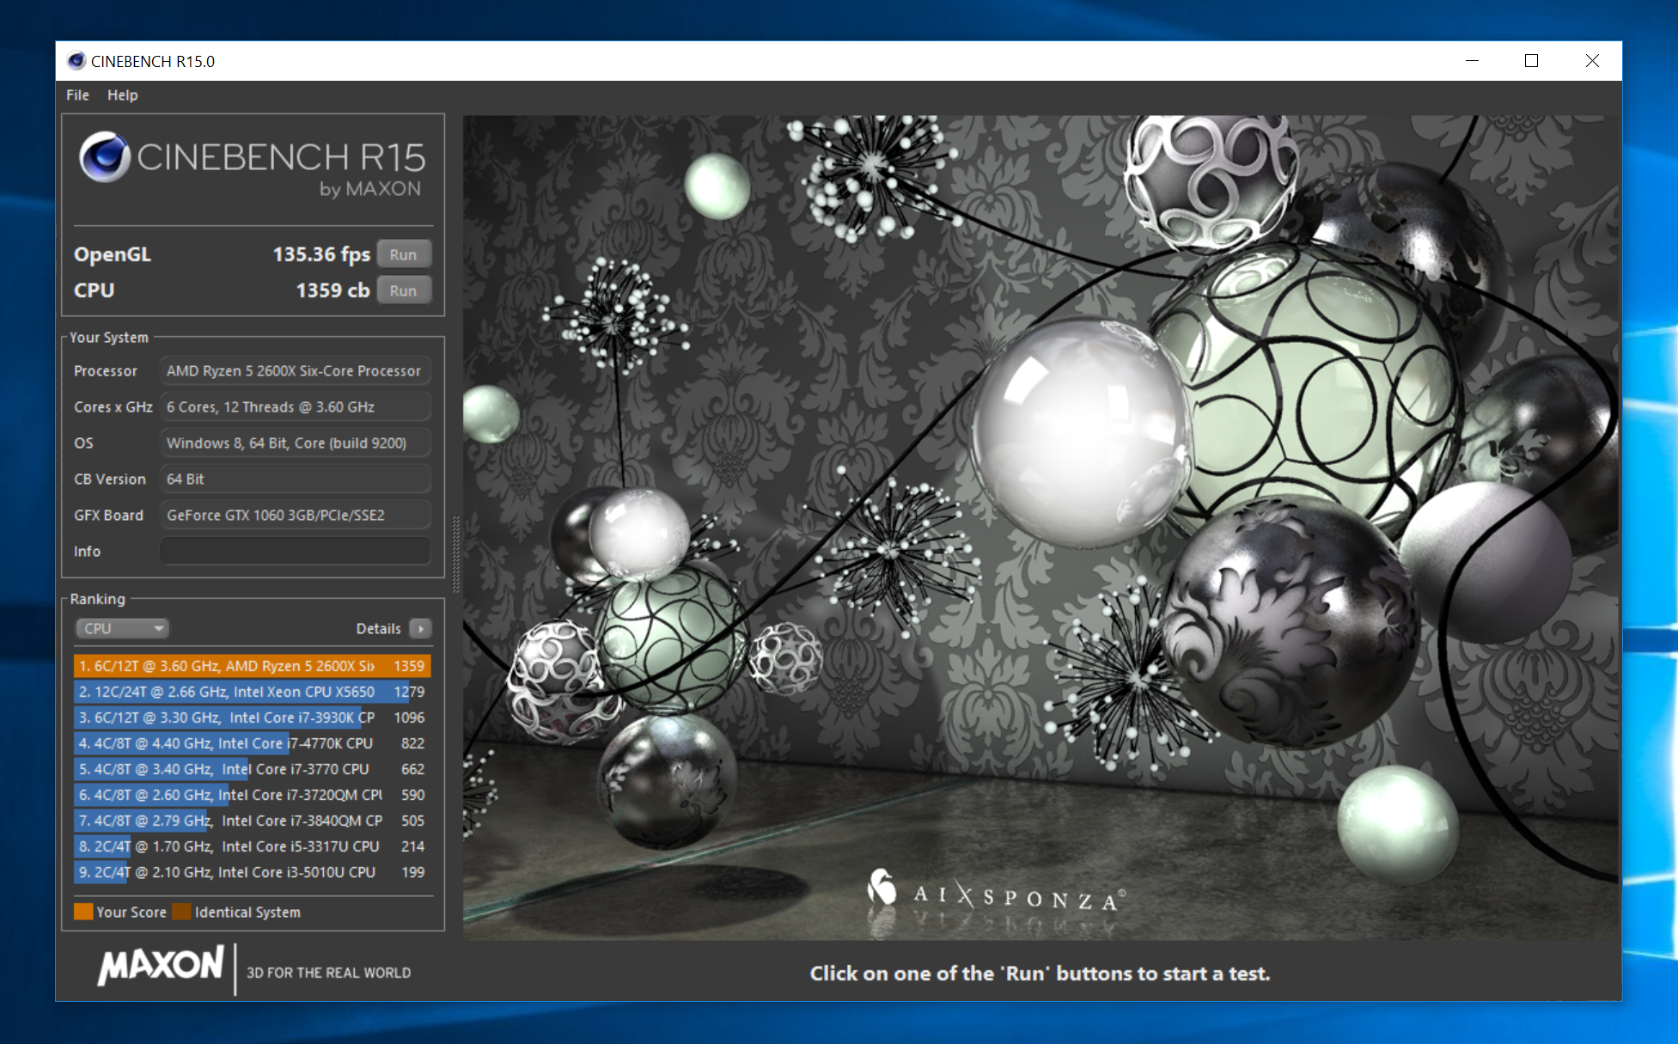Viewport: 1678px width, 1044px height.
Task: Select the Core i3-5010U ranking row
Action: pos(251,872)
